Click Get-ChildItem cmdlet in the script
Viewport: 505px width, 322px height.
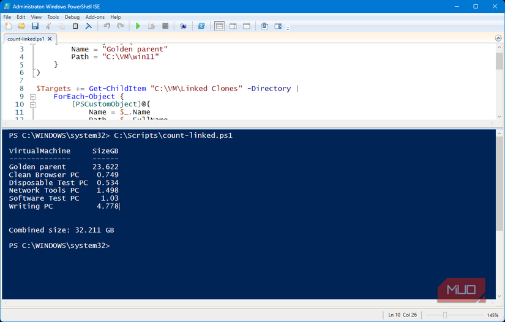click(118, 89)
